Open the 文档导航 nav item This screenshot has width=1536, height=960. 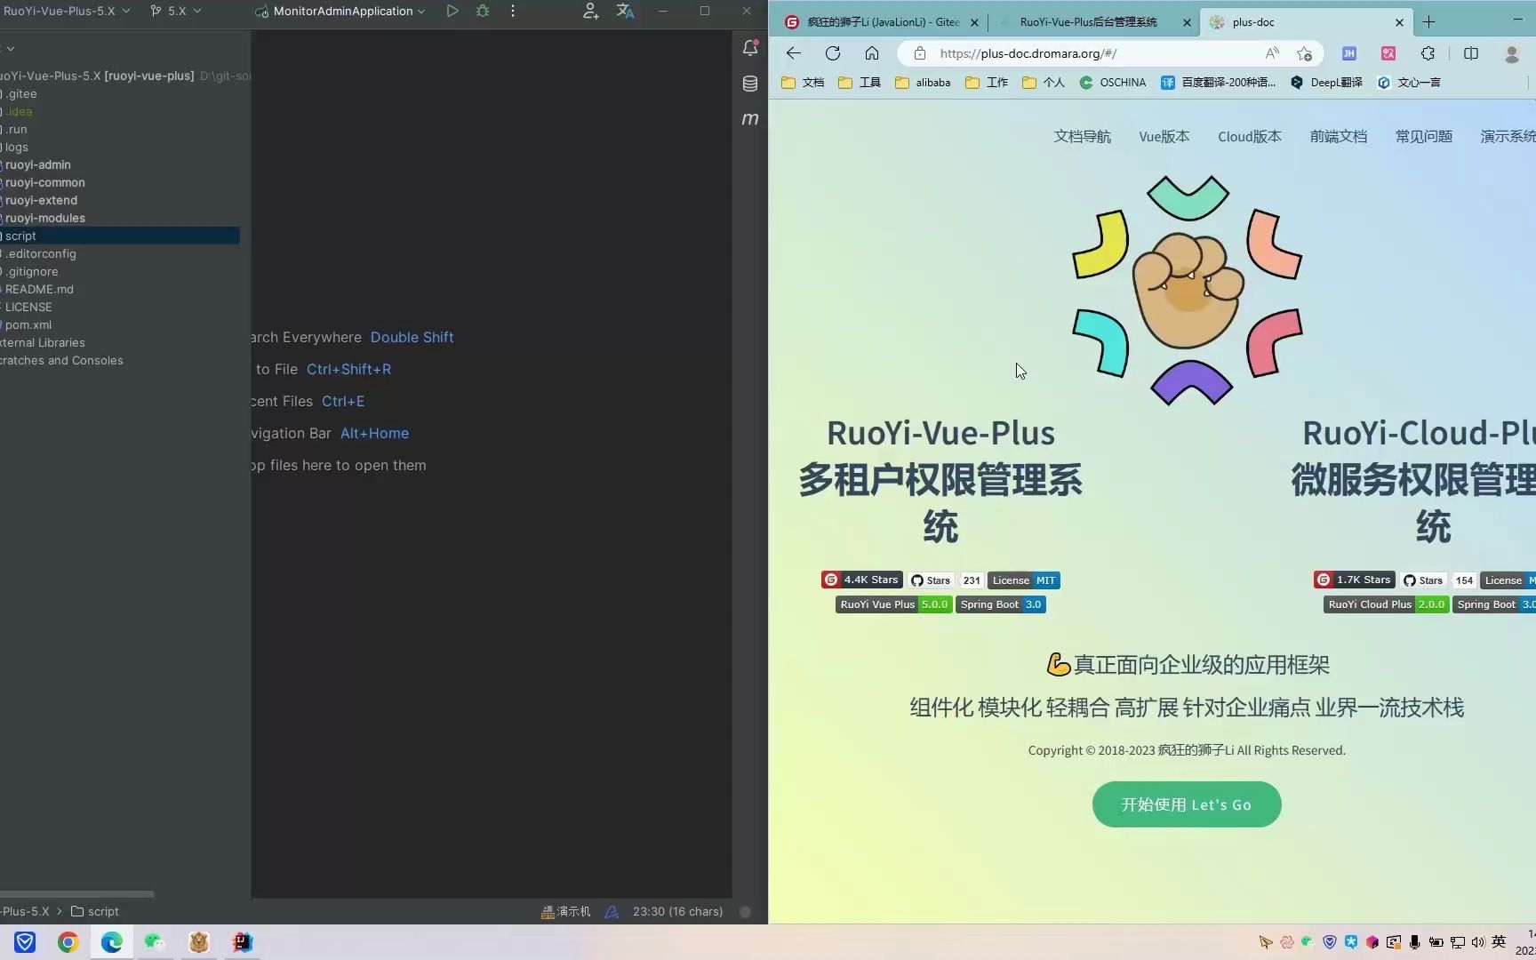1082,136
